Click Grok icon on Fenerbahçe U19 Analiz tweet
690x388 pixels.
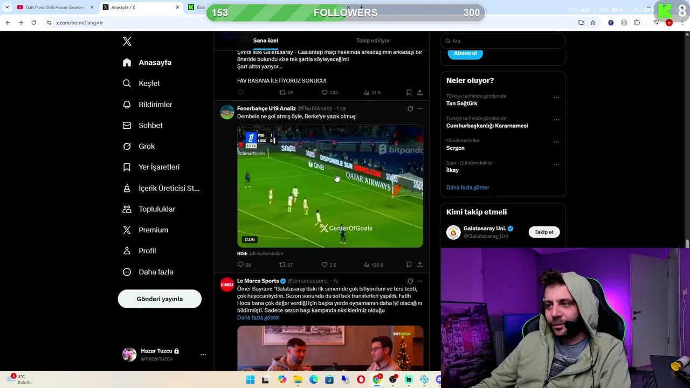[410, 109]
